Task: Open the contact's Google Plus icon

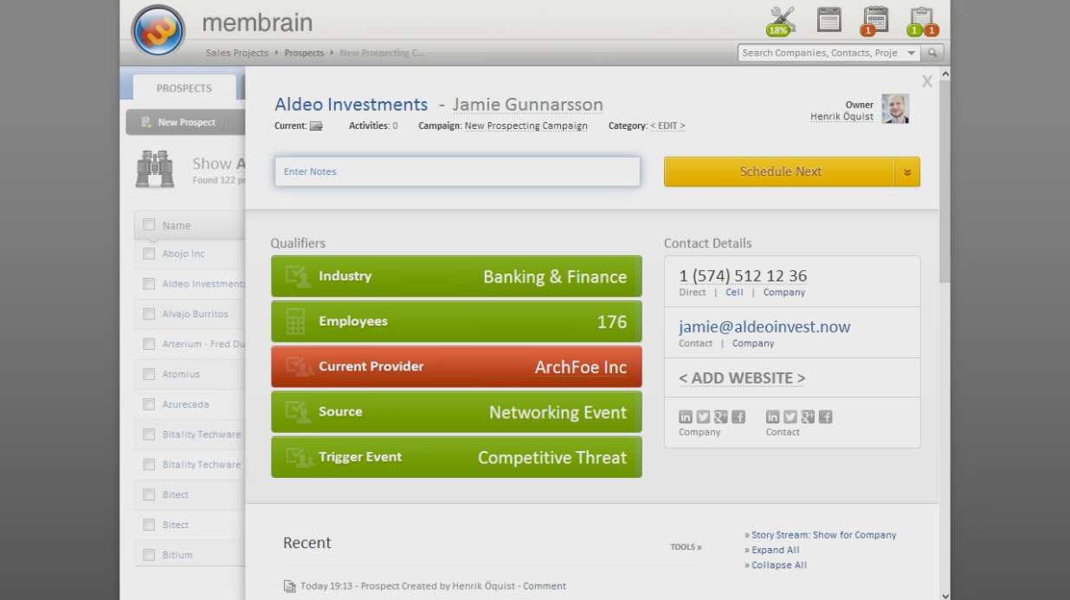Action: pyautogui.click(x=808, y=417)
